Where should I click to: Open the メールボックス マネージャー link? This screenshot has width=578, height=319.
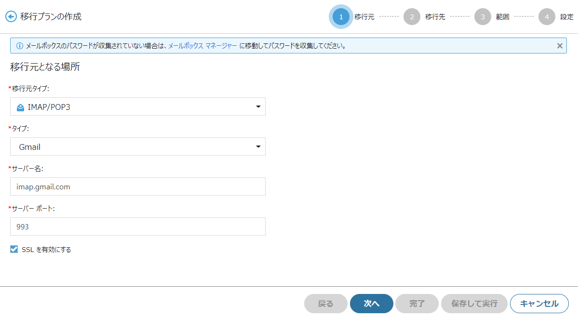203,46
